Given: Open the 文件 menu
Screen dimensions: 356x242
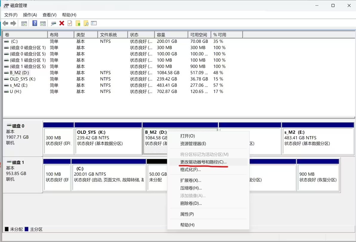Looking at the screenshot, I should click(x=10, y=15).
